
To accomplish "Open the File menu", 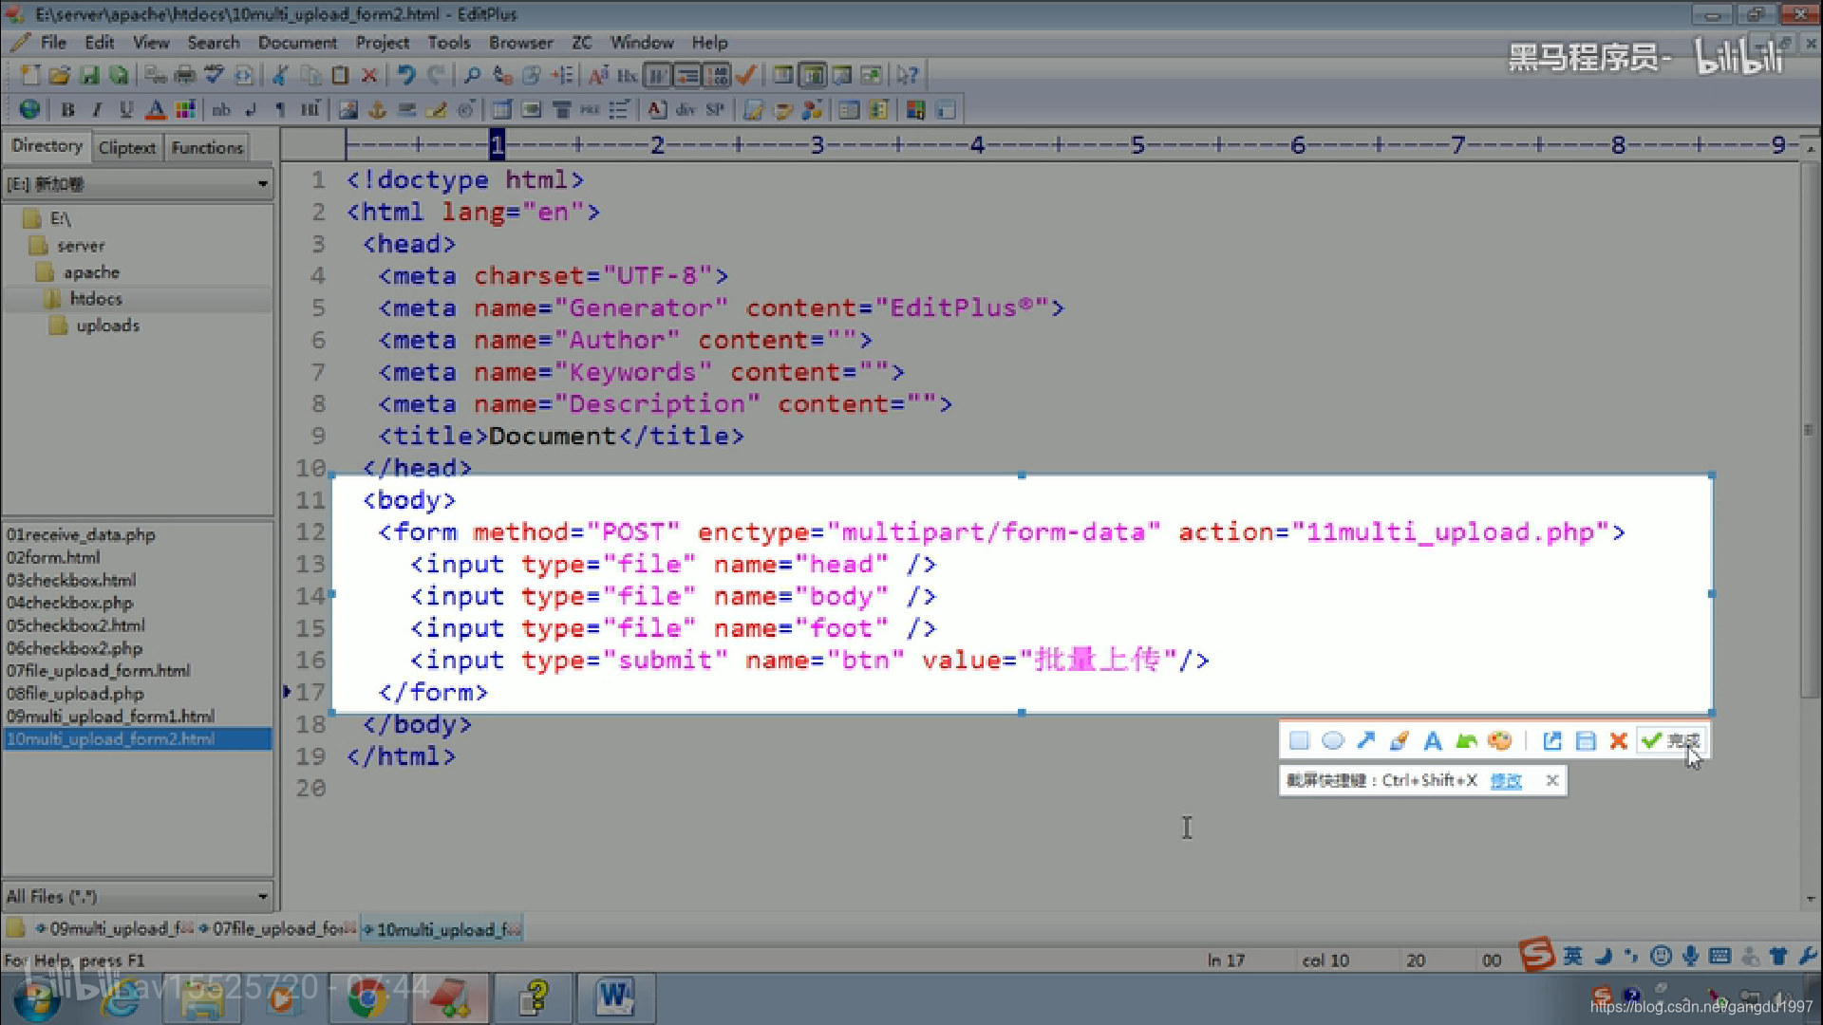I will point(53,43).
